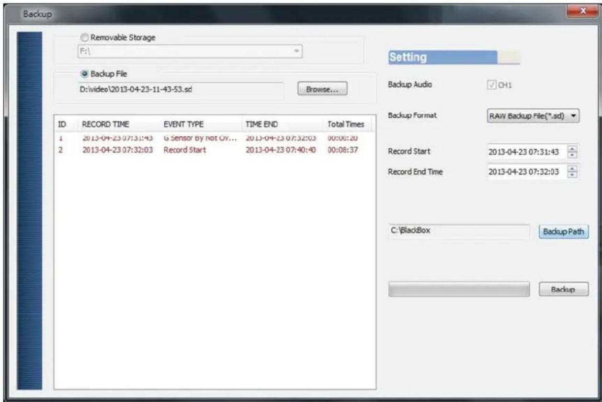Image resolution: width=602 pixels, height=402 pixels.
Task: Select the Backup File radio button
Action: pyautogui.click(x=84, y=74)
